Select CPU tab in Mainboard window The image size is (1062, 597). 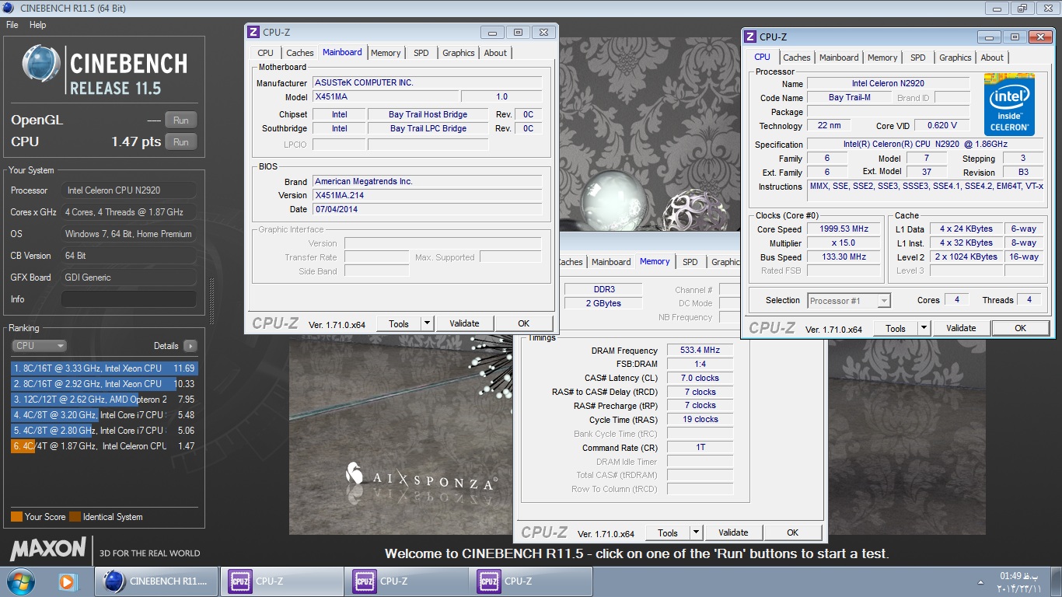coord(265,53)
